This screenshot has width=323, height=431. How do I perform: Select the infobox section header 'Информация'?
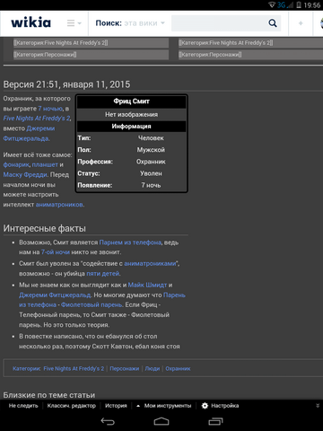pyautogui.click(x=131, y=127)
